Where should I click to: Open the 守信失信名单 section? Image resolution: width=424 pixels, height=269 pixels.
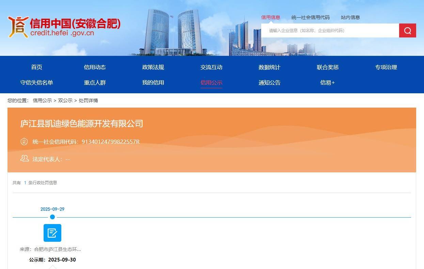[37, 82]
